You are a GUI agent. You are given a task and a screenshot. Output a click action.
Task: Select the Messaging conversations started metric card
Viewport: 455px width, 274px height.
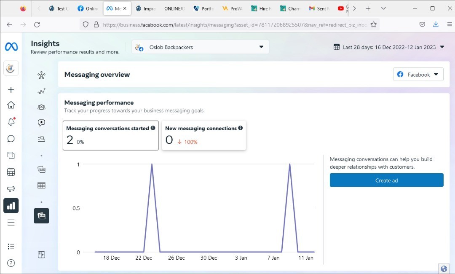pyautogui.click(x=111, y=135)
